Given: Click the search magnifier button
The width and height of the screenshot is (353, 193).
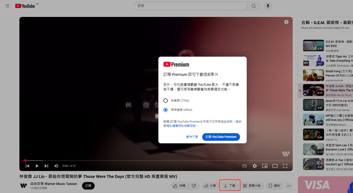Looking at the screenshot, I should pyautogui.click(x=254, y=6).
